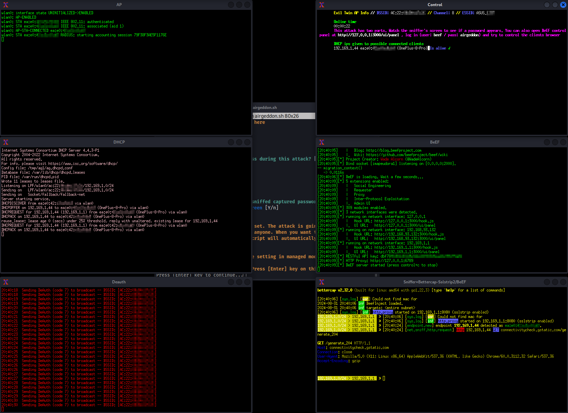This screenshot has height=413, width=568.
Task: Click 'Wrote 11 leases to leases file.'
Action: pos(33,181)
